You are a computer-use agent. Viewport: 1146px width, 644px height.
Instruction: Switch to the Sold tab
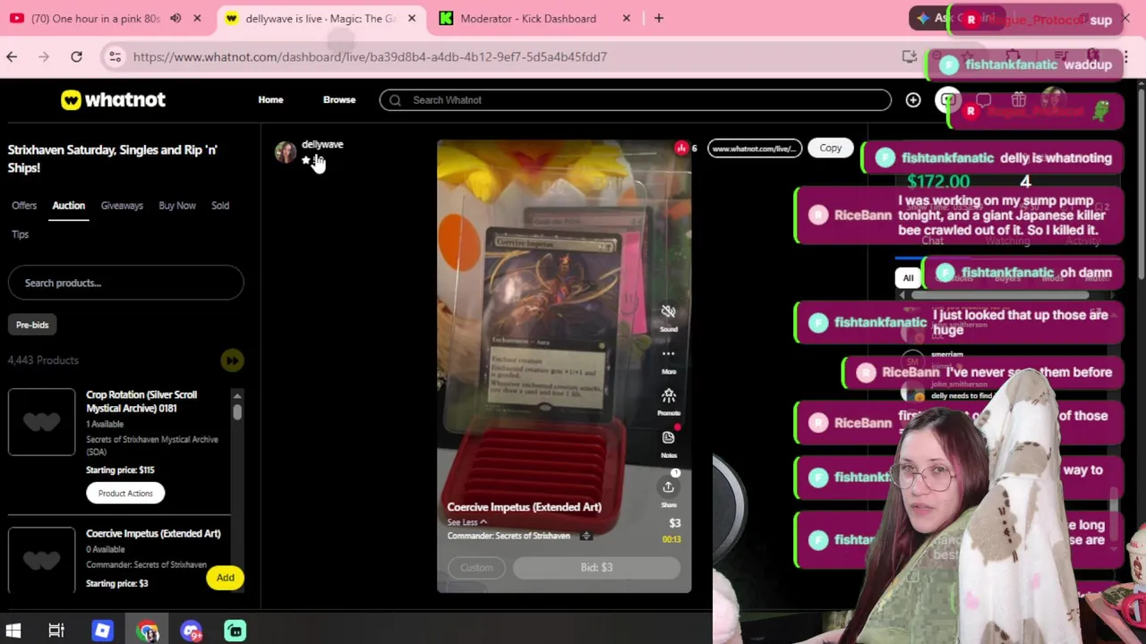220,206
